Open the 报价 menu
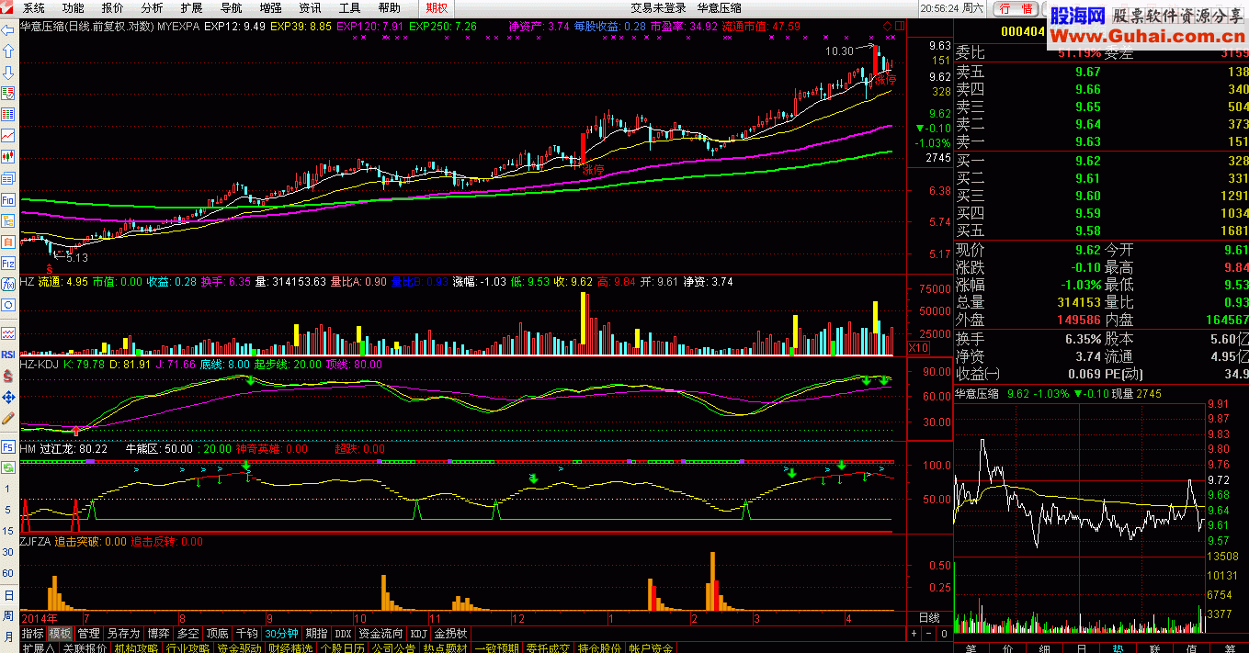 tap(112, 7)
